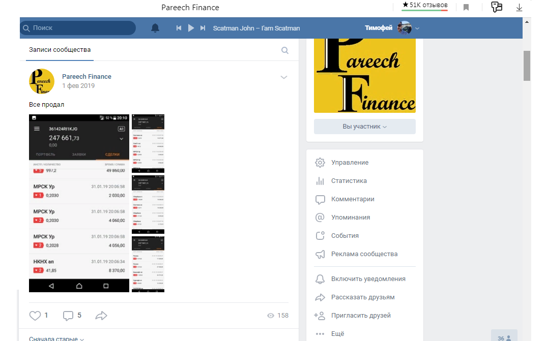
Task: Skip to the previous music track
Action: (x=179, y=28)
